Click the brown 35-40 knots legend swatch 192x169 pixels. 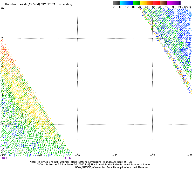(x=163, y=3)
